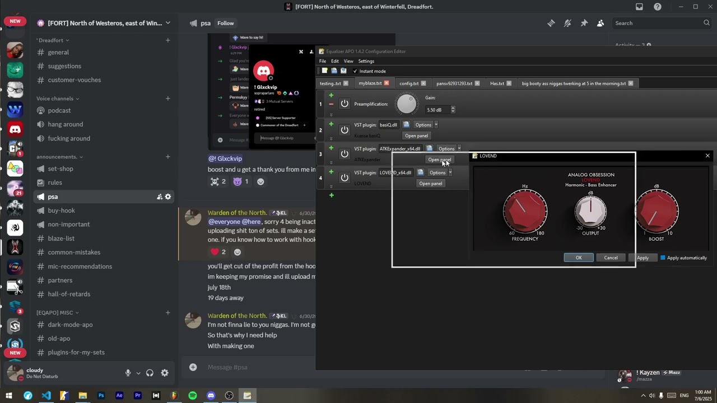The width and height of the screenshot is (717, 403).
Task: Open Options dropdown arrow for basiQ.dll
Action: click(436, 125)
